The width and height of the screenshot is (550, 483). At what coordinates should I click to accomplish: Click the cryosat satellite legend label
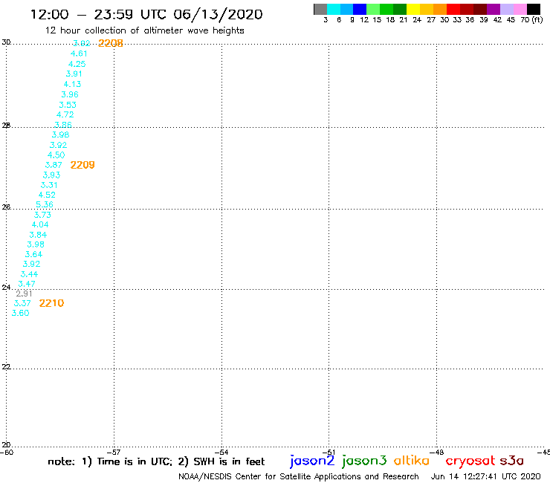(470, 461)
